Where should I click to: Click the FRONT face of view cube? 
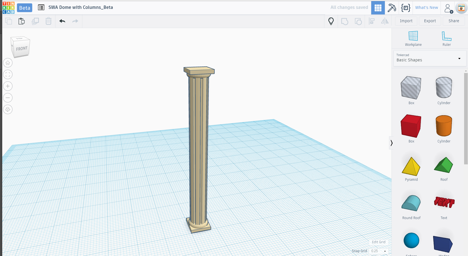point(22,49)
